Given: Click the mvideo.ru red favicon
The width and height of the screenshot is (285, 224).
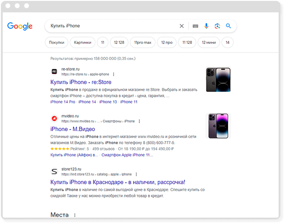Looking at the screenshot, I should (x=54, y=119).
